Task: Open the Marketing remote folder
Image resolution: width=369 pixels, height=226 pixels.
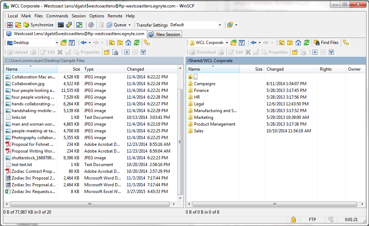Action: pyautogui.click(x=203, y=117)
